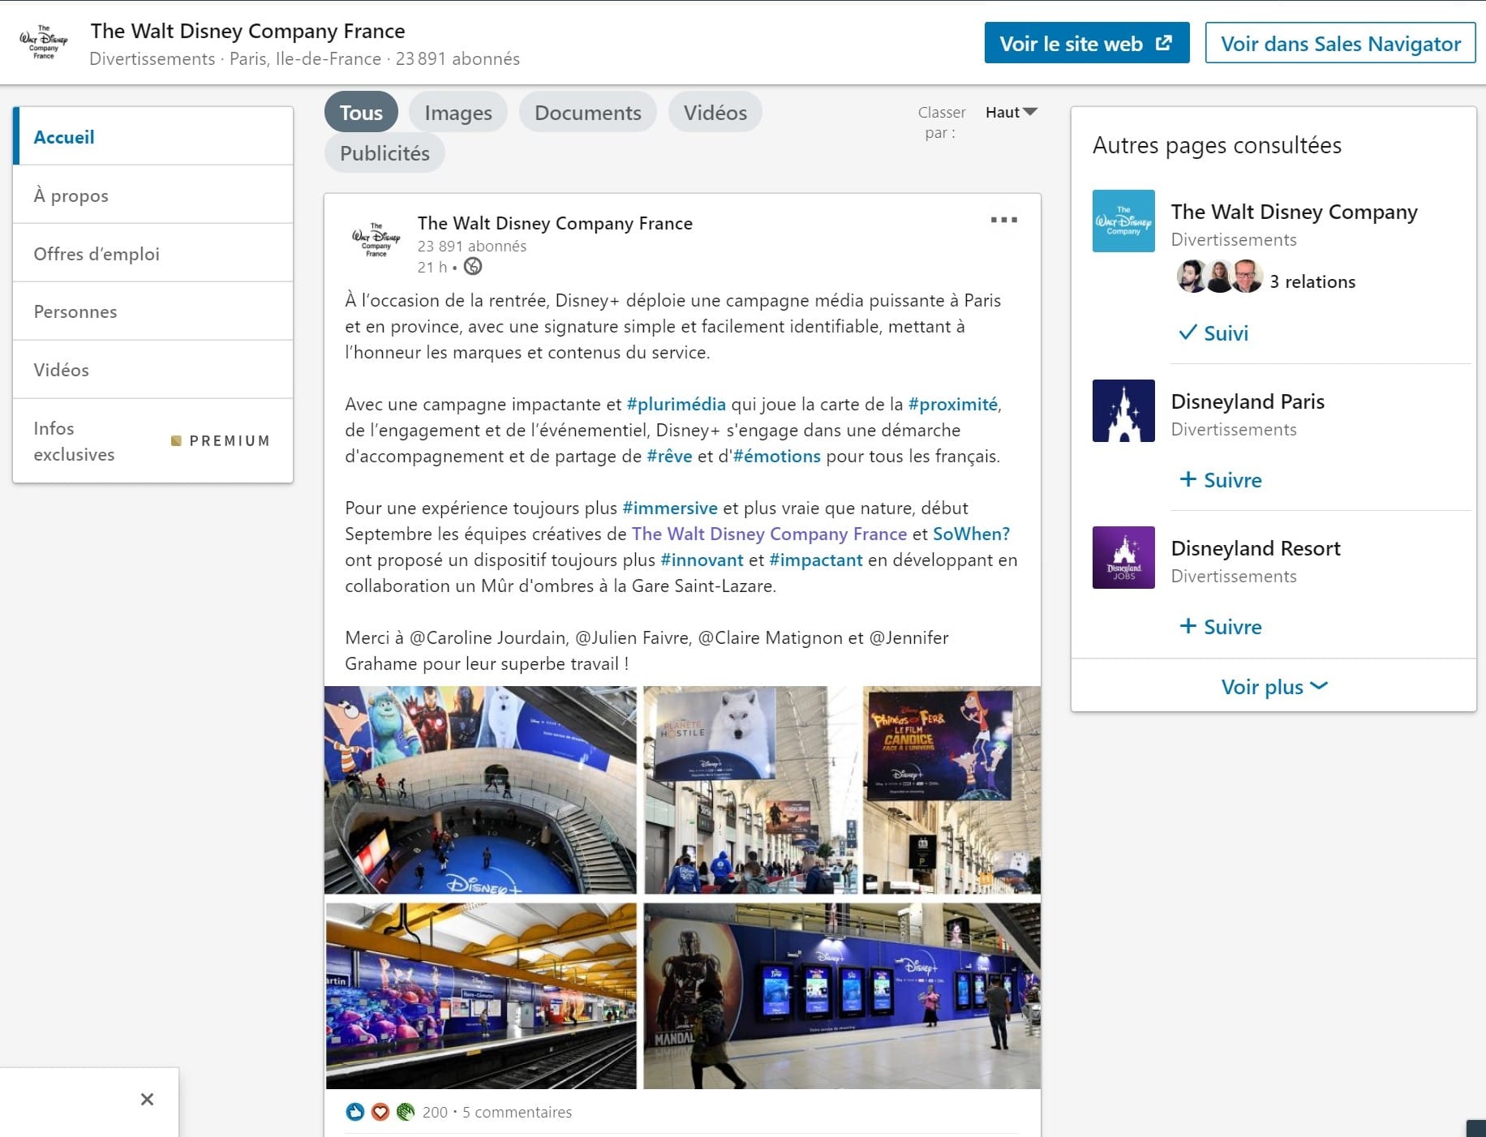
Task: Click the globe visibility icon beside 21 h
Action: click(x=473, y=266)
